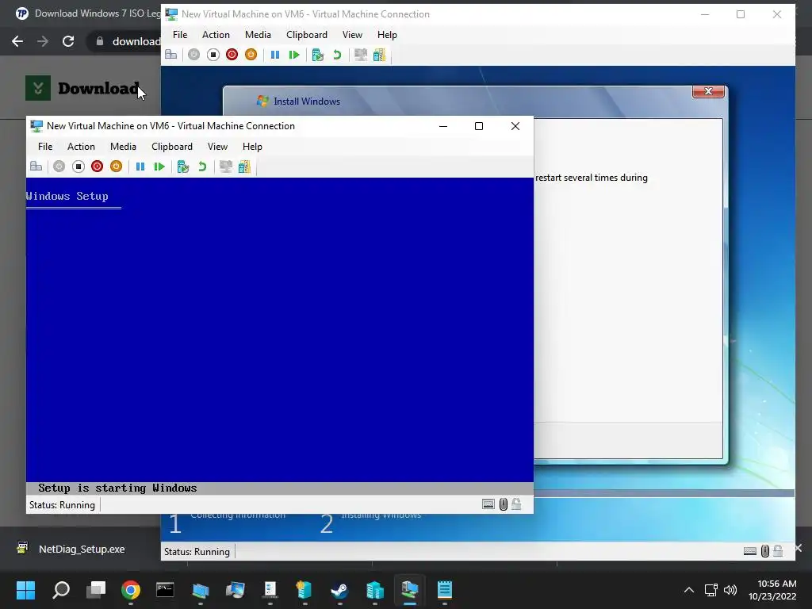
Task: Click Turn Off icon in background VM toolbar
Action: pyautogui.click(x=213, y=55)
